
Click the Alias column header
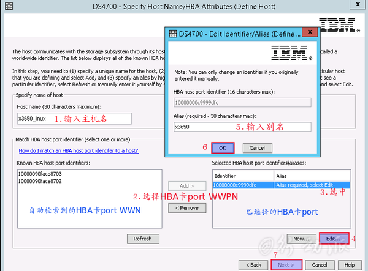pyautogui.click(x=312, y=176)
